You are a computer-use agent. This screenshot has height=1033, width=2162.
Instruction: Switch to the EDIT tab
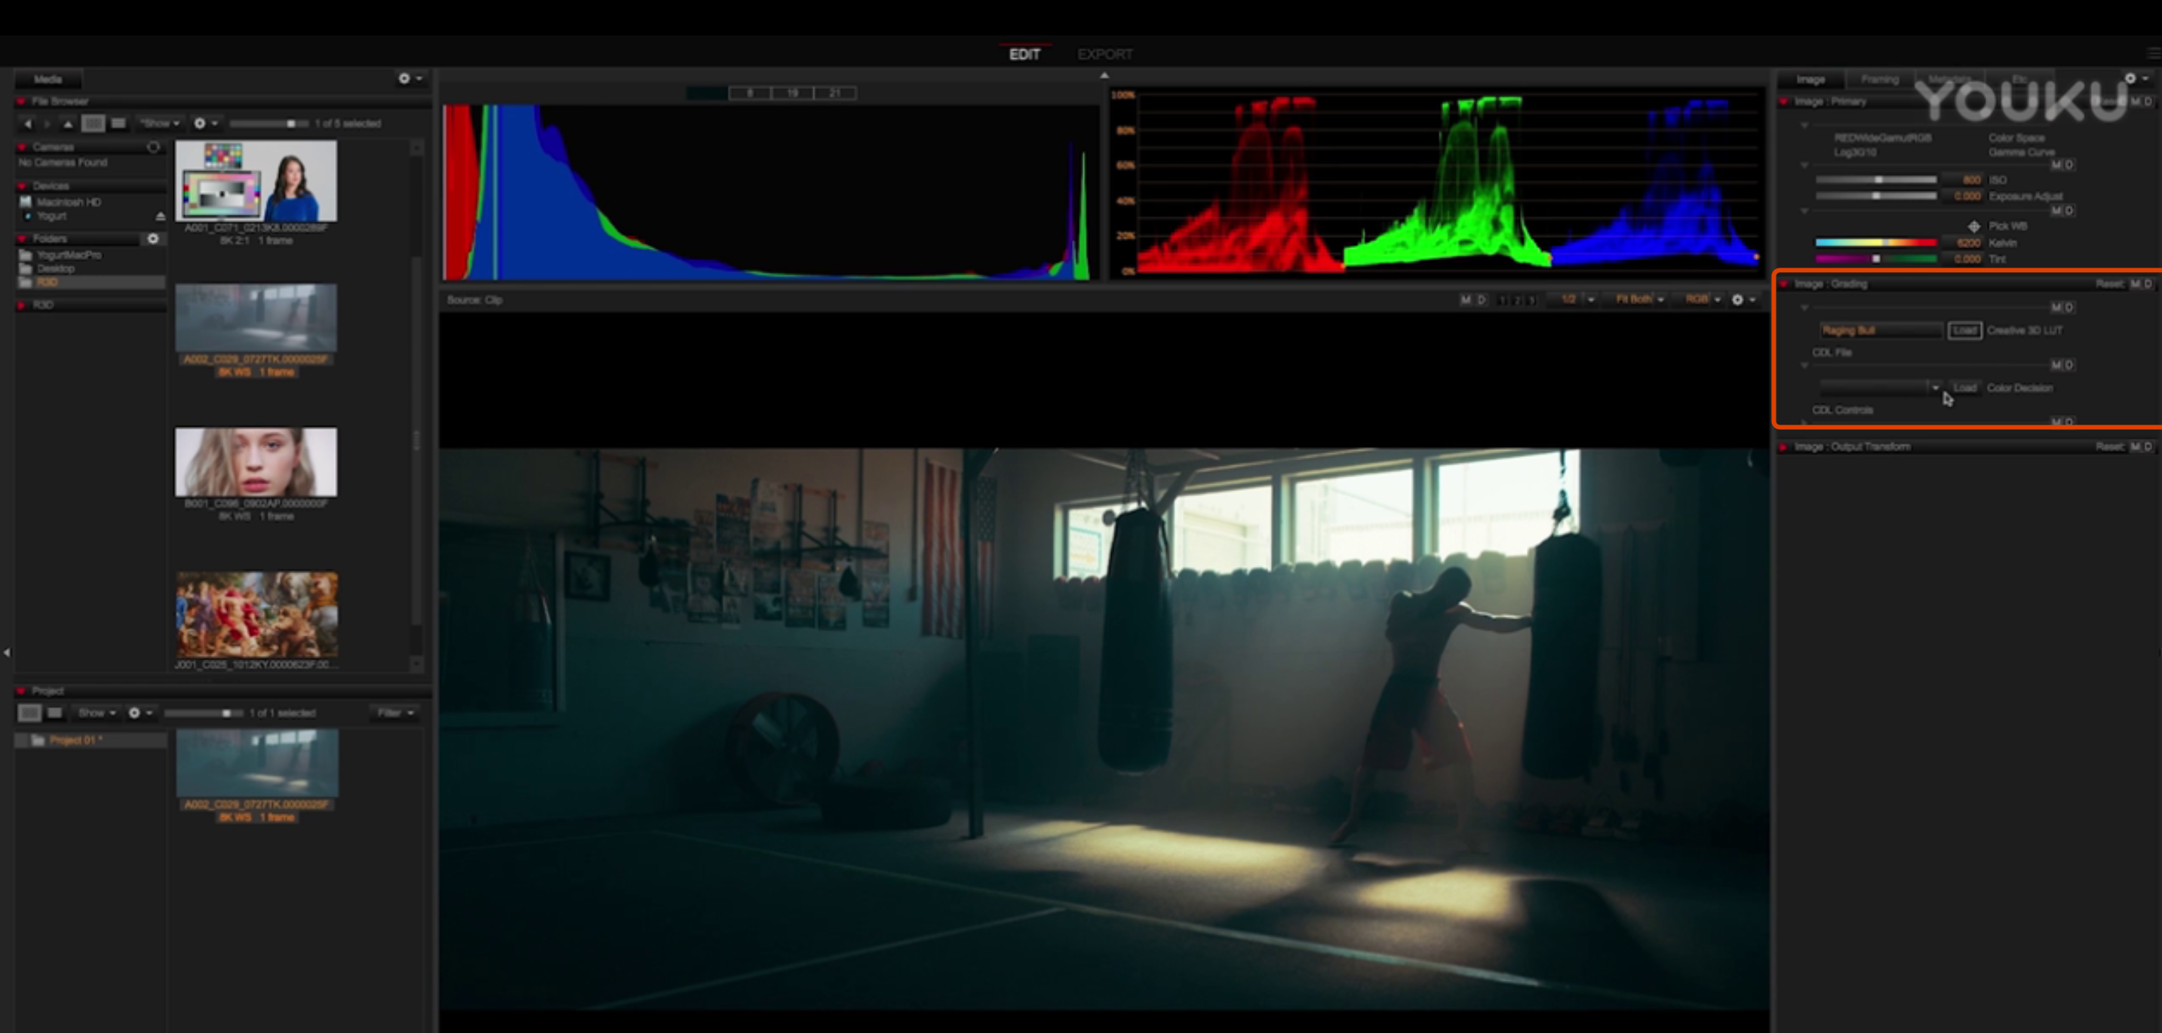click(1024, 54)
